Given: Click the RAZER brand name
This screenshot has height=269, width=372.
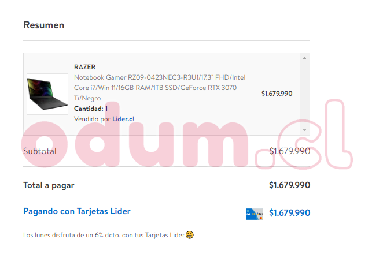Looking at the screenshot, I should (x=84, y=67).
